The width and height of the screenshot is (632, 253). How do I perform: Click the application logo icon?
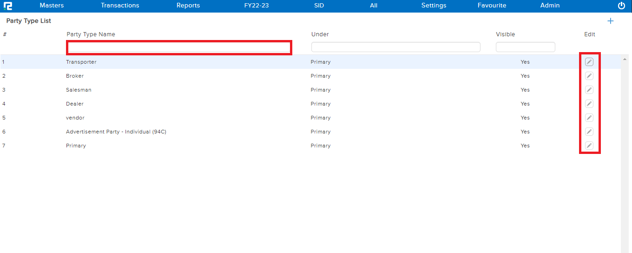tap(7, 6)
